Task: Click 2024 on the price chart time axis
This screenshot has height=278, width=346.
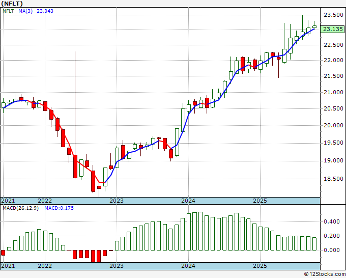Action: pos(188,201)
